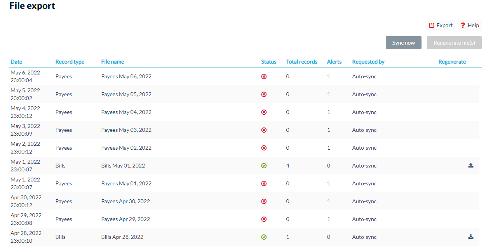The width and height of the screenshot is (486, 247).
Task: Click the Status column header
Action: pyautogui.click(x=269, y=62)
